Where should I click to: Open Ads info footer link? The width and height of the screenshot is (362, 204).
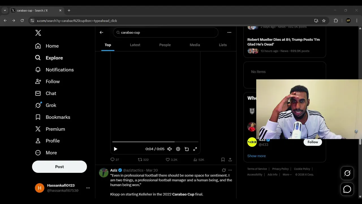click(273, 175)
